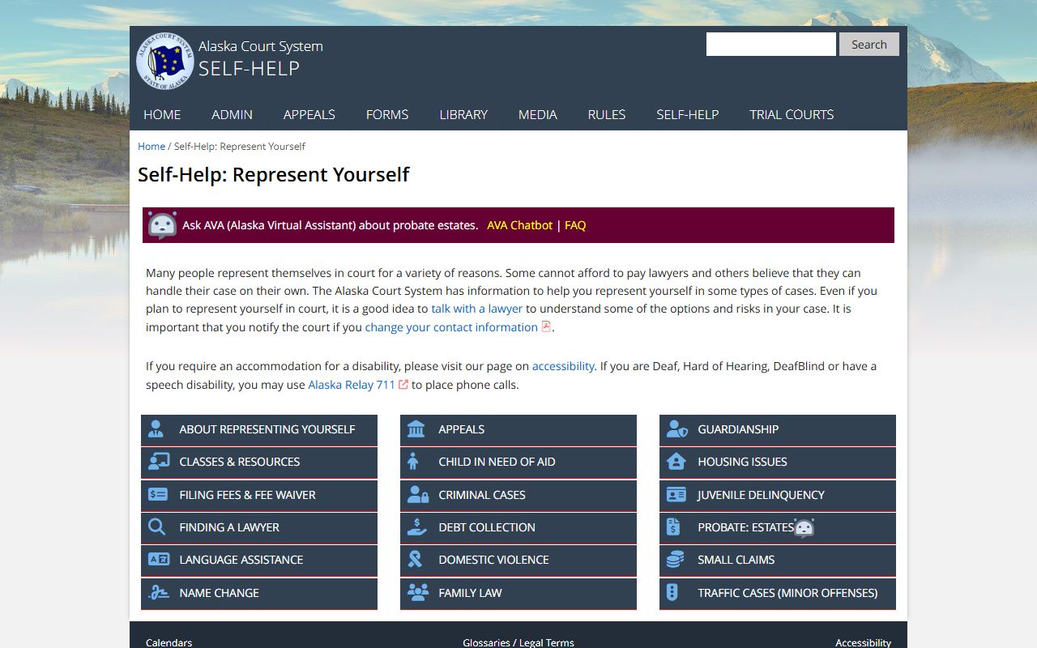
Task: Click the money bill icon beside Filing Fees
Action: [158, 494]
